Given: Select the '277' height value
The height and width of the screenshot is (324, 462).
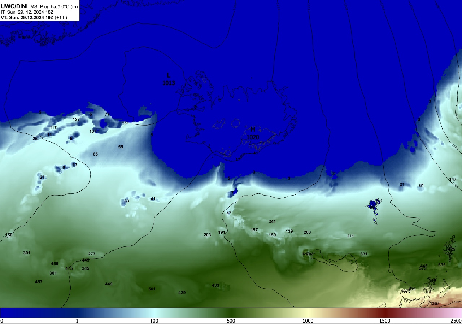Looking at the screenshot, I should tap(92, 254).
